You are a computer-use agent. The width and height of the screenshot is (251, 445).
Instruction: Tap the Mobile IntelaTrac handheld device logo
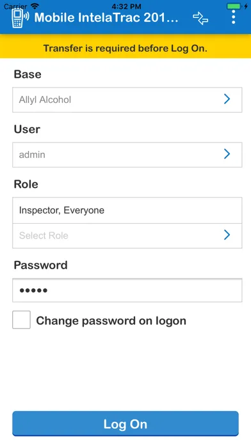coord(20,18)
